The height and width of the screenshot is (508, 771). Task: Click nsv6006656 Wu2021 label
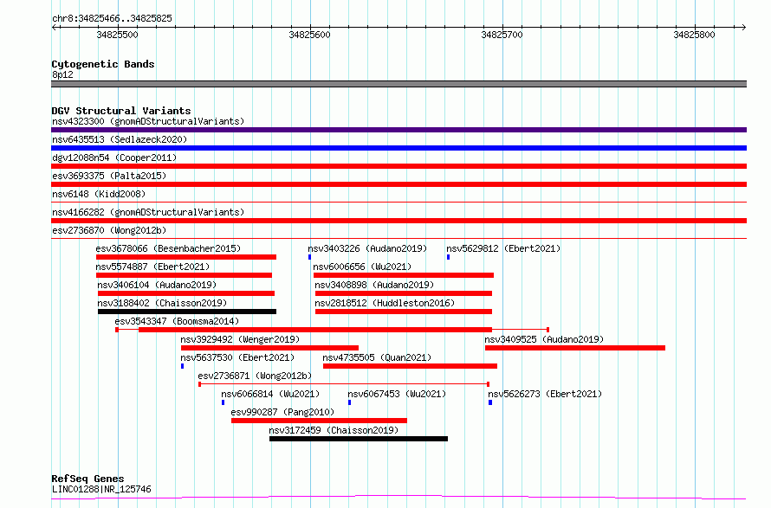(x=362, y=267)
